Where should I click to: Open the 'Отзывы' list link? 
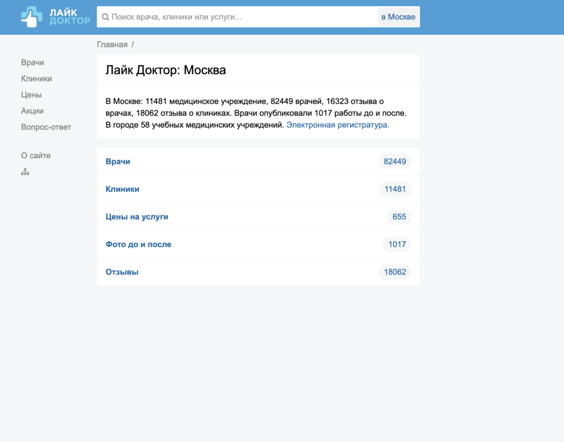coord(122,272)
